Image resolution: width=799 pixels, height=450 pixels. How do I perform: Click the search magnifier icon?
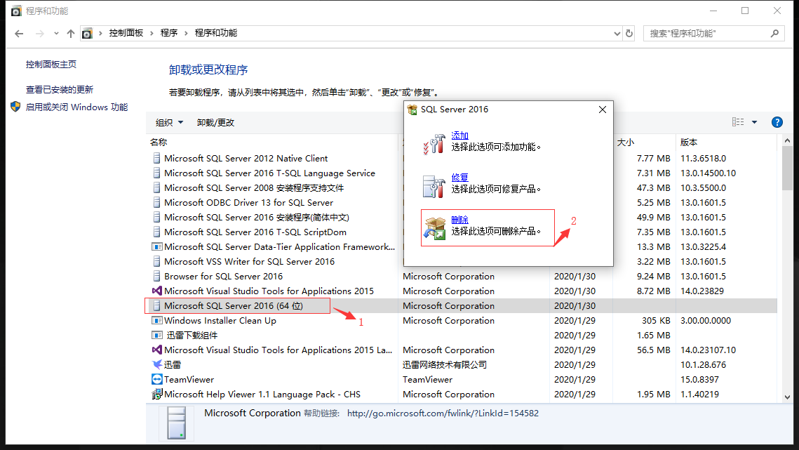point(775,33)
